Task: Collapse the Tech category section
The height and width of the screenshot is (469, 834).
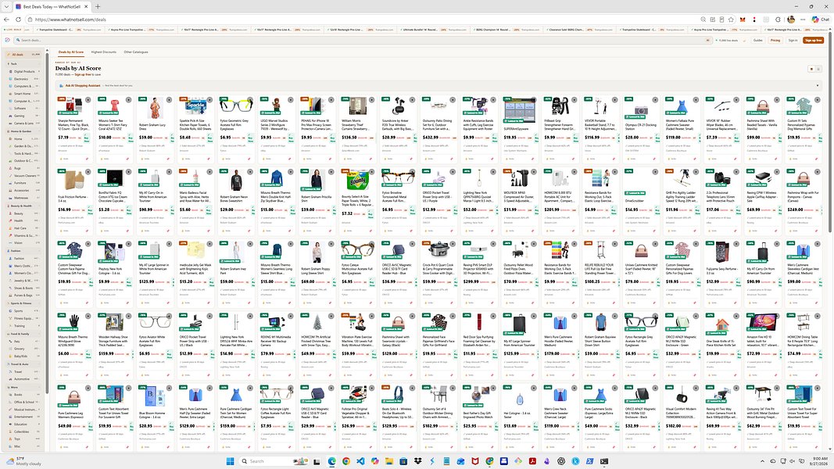Action: (23, 64)
